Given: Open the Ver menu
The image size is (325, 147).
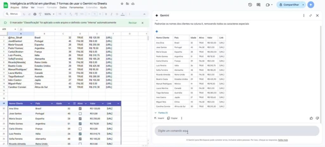Looking at the screenshot, I should click(33, 7).
